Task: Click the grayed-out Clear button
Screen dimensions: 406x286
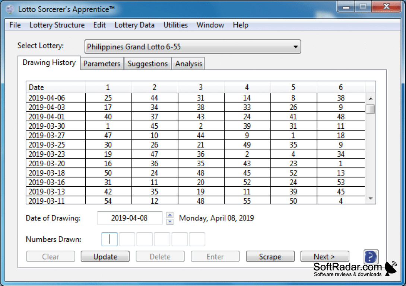Action: click(x=51, y=257)
